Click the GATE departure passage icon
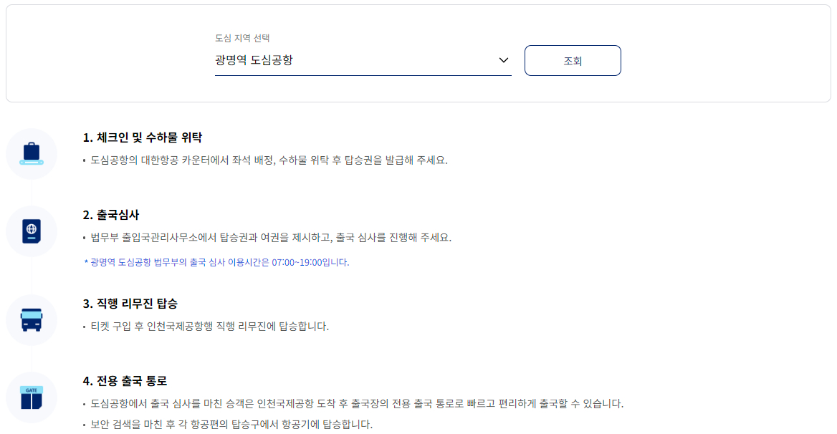Image resolution: width=837 pixels, height=434 pixels. click(32, 397)
